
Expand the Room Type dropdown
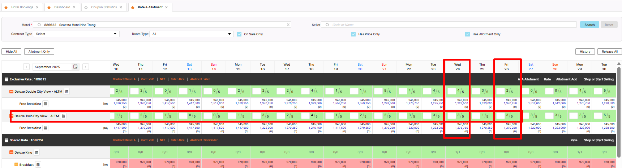coord(192,34)
